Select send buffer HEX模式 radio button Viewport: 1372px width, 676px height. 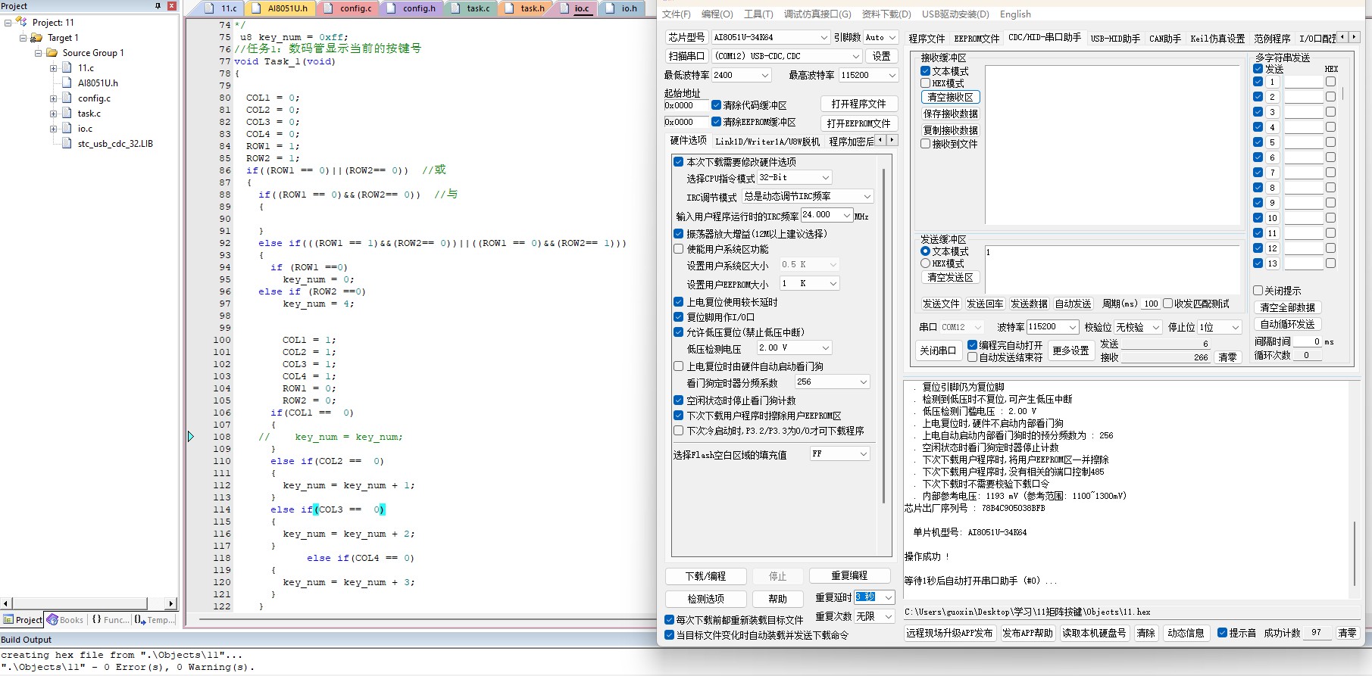pyautogui.click(x=926, y=263)
